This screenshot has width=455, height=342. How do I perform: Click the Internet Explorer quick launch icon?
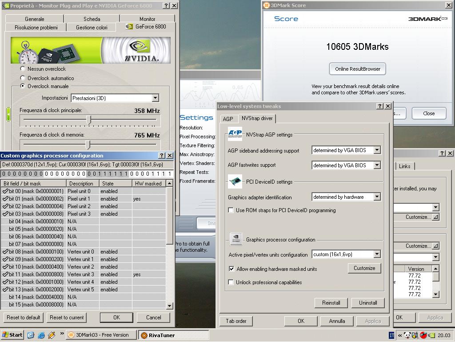coord(41,335)
